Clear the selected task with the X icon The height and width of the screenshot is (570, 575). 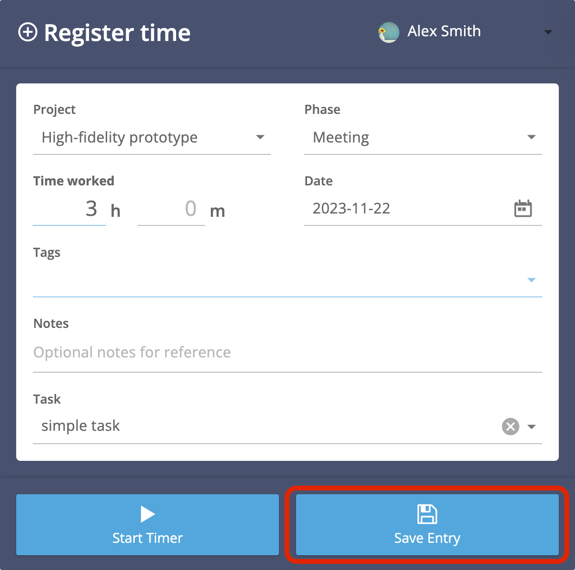(x=510, y=426)
